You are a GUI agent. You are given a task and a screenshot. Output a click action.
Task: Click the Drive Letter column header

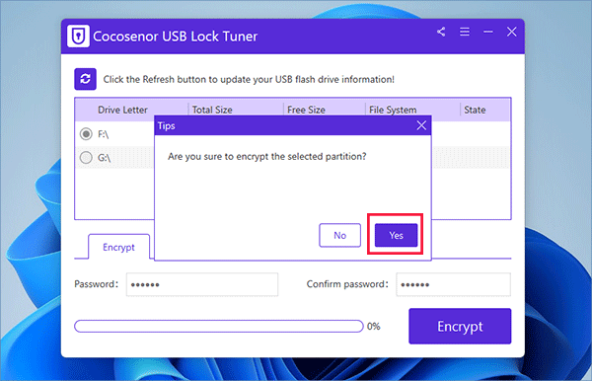[122, 110]
